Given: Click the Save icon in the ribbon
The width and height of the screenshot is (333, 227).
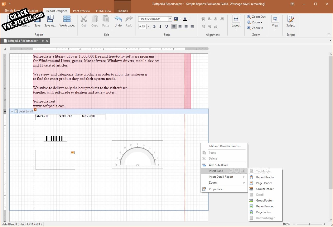Looking at the screenshot, I should point(37,20).
